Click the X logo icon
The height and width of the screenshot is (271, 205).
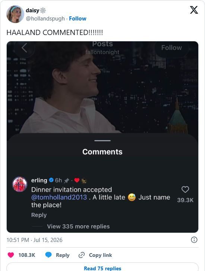pos(194,10)
